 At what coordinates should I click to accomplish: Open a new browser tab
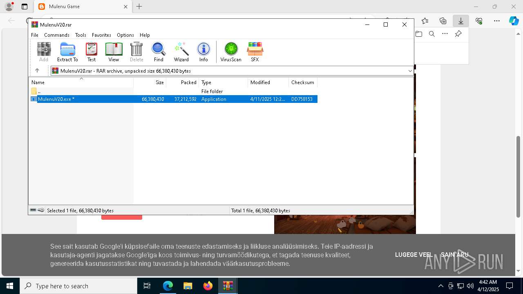click(139, 7)
